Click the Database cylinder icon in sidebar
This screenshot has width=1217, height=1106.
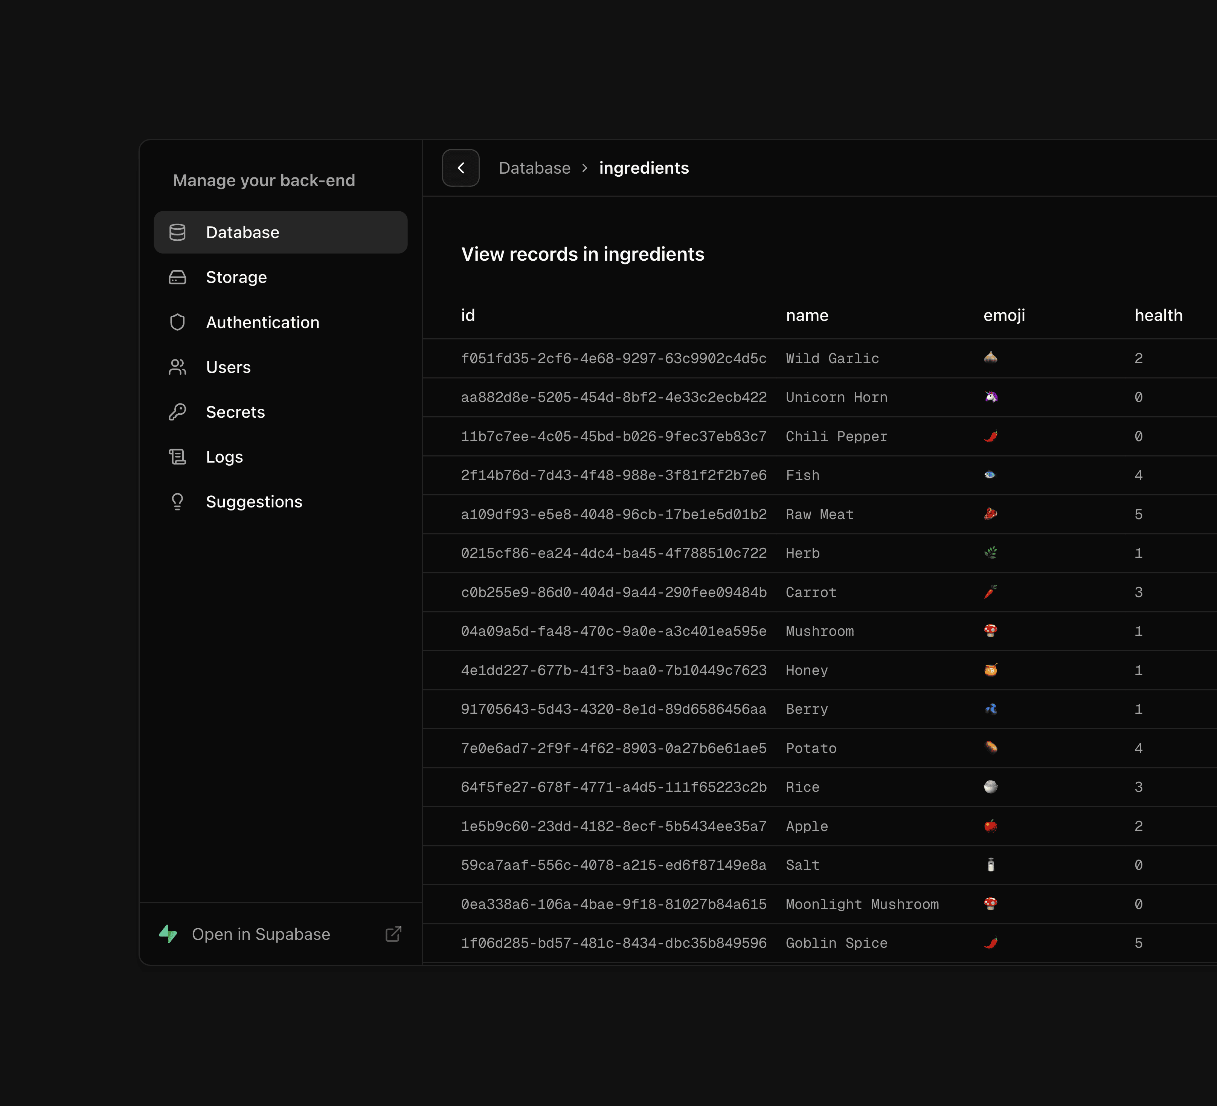177,232
